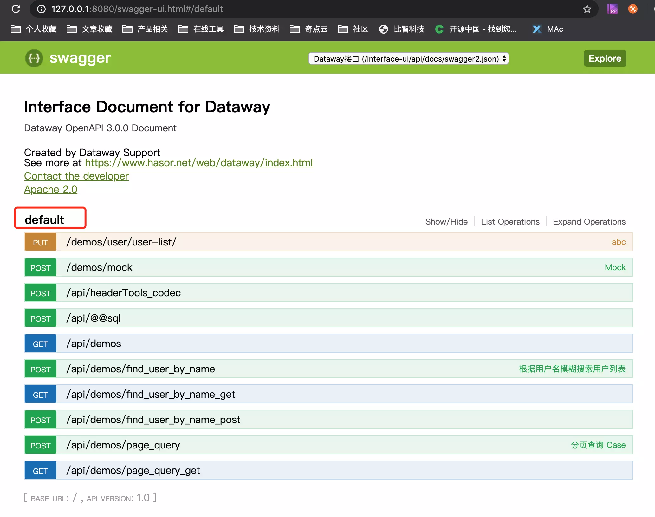Click the browser reload icon
The width and height of the screenshot is (655, 517).
pyautogui.click(x=16, y=9)
